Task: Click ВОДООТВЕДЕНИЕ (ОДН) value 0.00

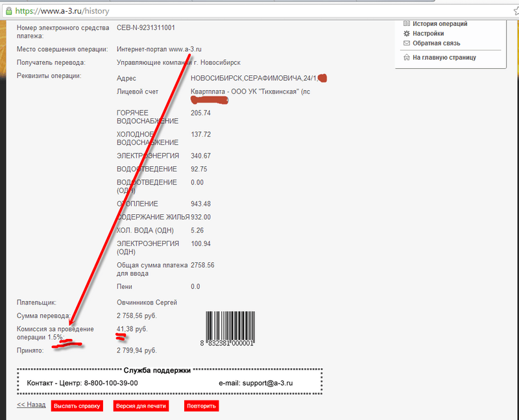Action: [x=197, y=182]
